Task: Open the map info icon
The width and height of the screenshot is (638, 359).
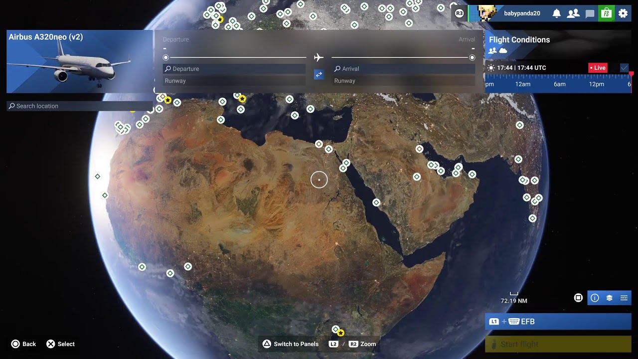Action: click(595, 298)
